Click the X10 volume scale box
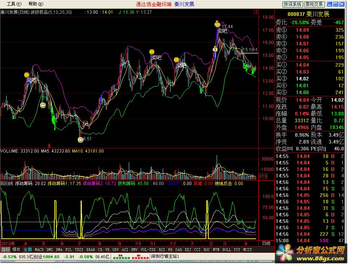 pos(263,176)
